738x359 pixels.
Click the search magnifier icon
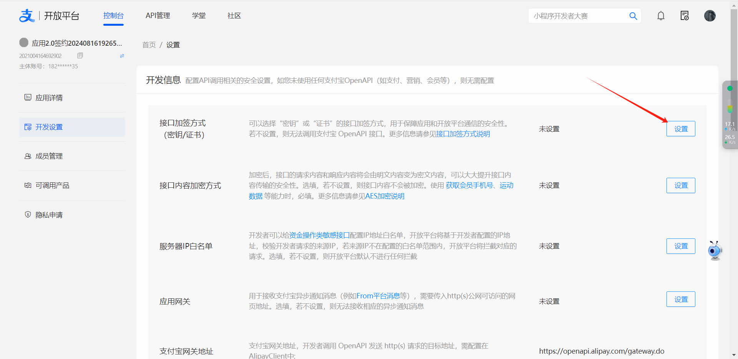tap(633, 16)
